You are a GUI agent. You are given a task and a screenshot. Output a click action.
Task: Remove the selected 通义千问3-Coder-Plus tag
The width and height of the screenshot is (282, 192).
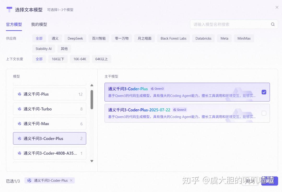click(71, 180)
